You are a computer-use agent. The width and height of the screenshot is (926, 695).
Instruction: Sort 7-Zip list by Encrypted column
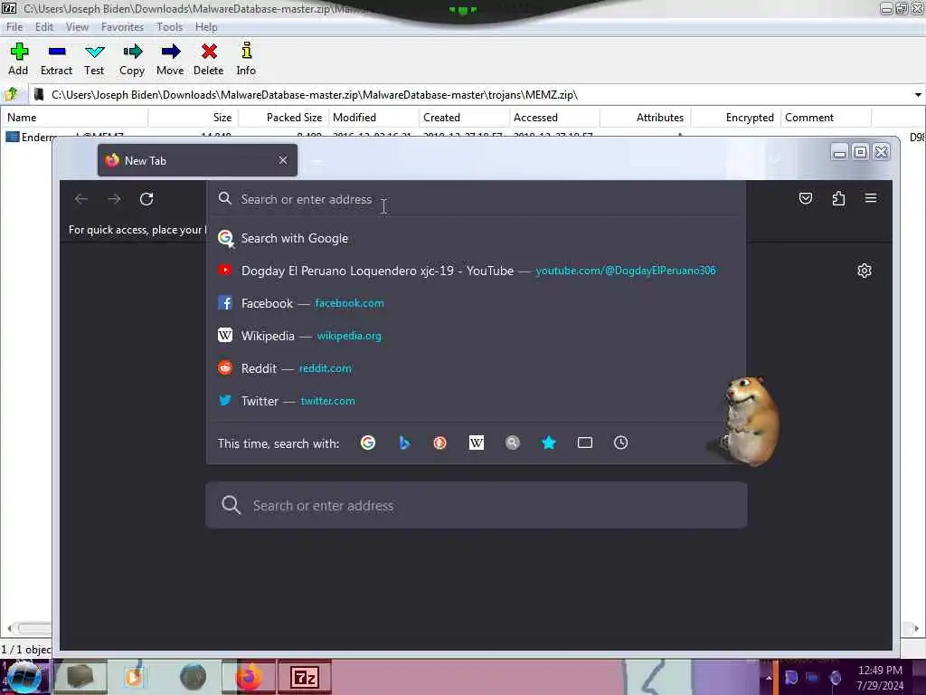tap(736, 118)
